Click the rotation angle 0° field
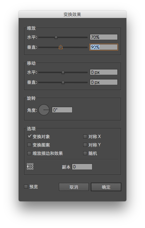Viewport: 145px width, 228px height. coord(62,110)
